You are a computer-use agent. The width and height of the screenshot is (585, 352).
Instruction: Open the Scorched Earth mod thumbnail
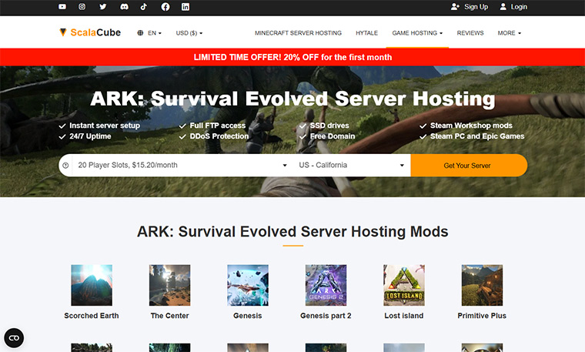pos(92,285)
